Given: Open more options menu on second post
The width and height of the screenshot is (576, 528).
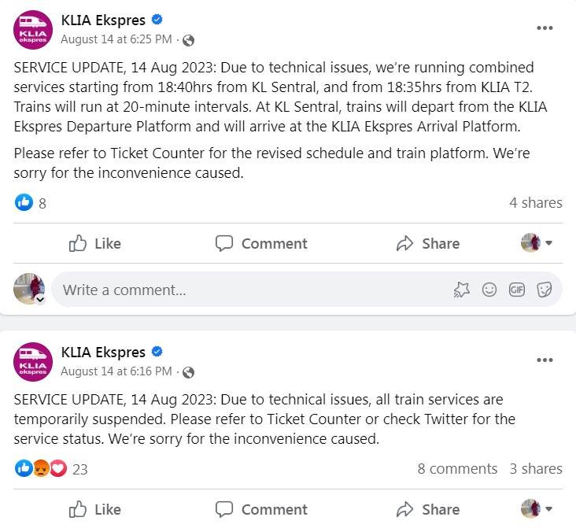Looking at the screenshot, I should 545,360.
